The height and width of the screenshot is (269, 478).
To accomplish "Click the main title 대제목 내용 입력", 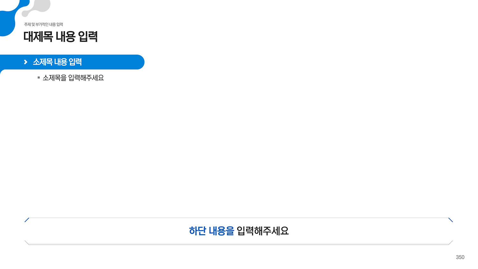I will pos(61,37).
